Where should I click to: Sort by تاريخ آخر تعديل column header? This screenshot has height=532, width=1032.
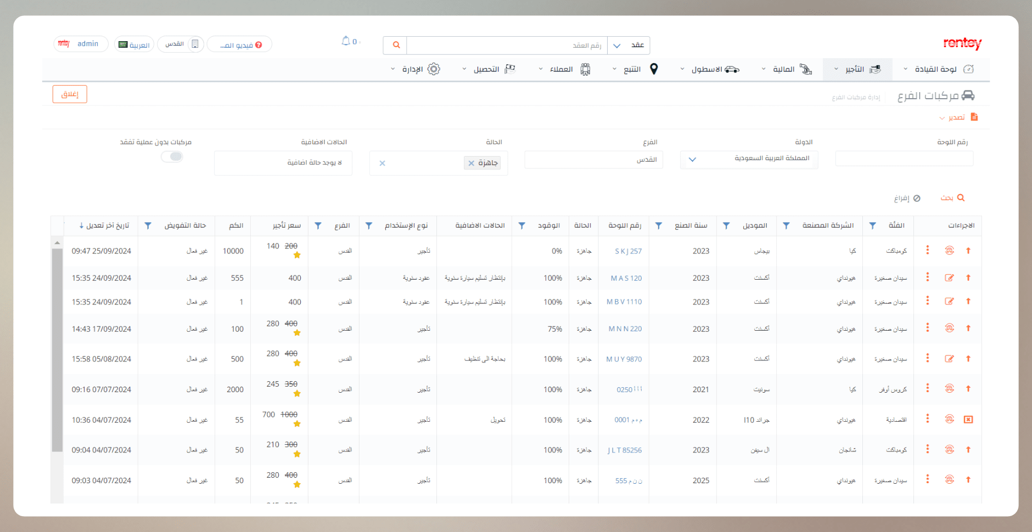[x=104, y=226]
